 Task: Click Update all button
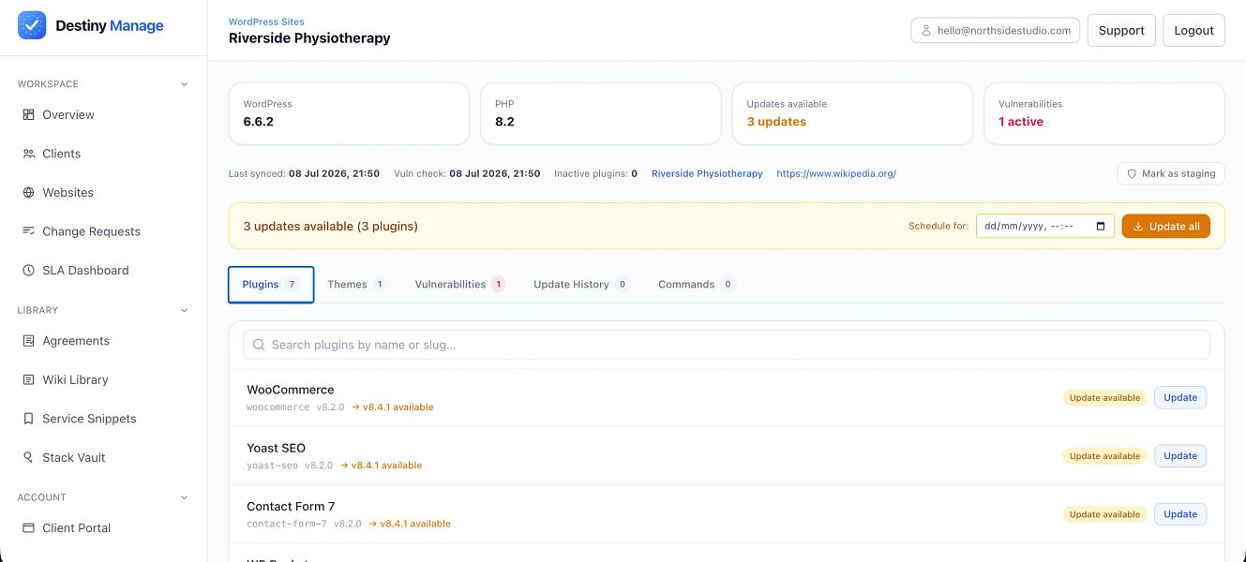(x=1166, y=226)
